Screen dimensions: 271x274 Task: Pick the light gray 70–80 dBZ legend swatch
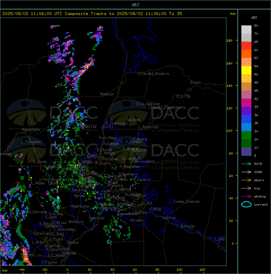246,30
